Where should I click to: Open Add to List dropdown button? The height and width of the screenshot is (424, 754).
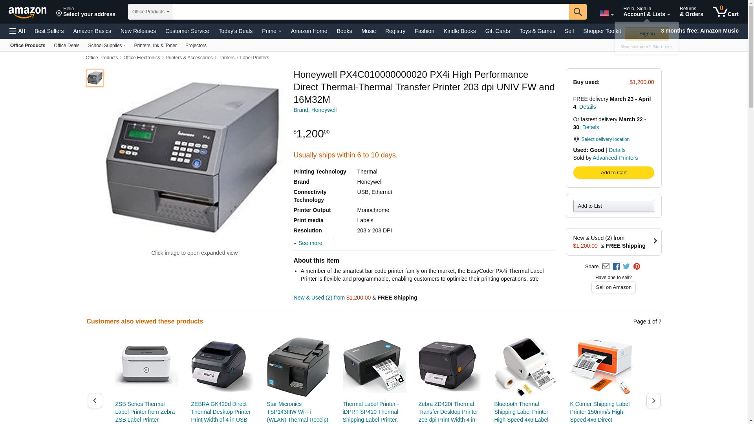pyautogui.click(x=613, y=206)
